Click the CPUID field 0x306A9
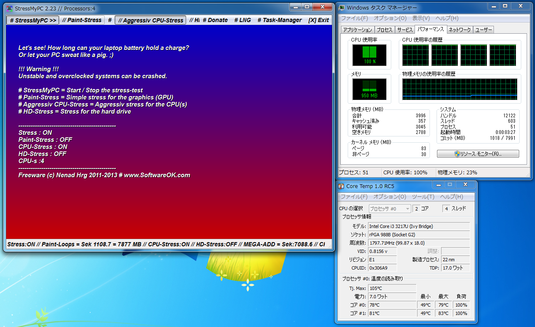Viewport: 535px width, 327px height. 382,268
